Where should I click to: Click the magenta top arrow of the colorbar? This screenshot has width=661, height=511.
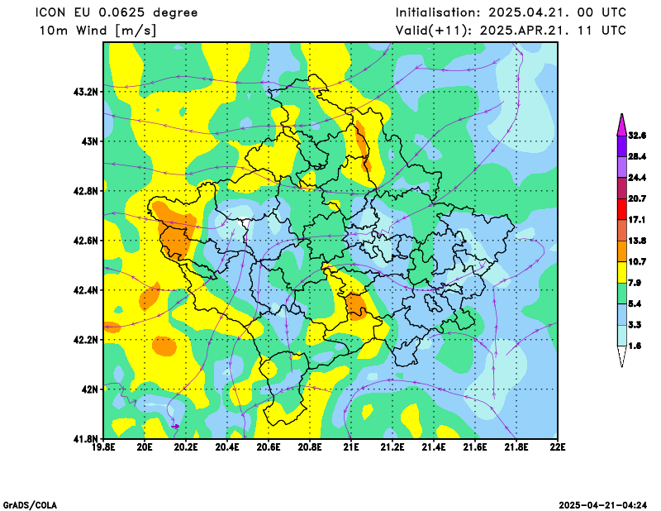click(622, 125)
